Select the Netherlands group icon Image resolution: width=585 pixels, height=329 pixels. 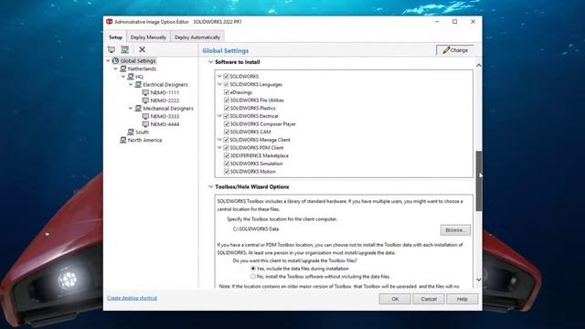tap(122, 69)
